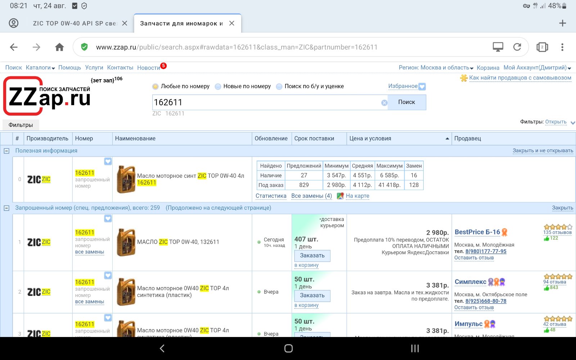Open Новости with 5 notifications

149,68
